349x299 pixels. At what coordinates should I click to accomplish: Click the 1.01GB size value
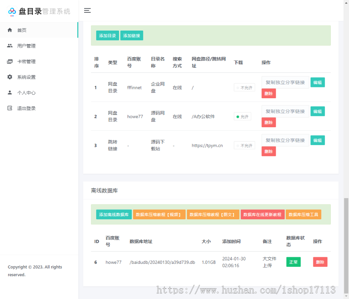click(x=209, y=262)
